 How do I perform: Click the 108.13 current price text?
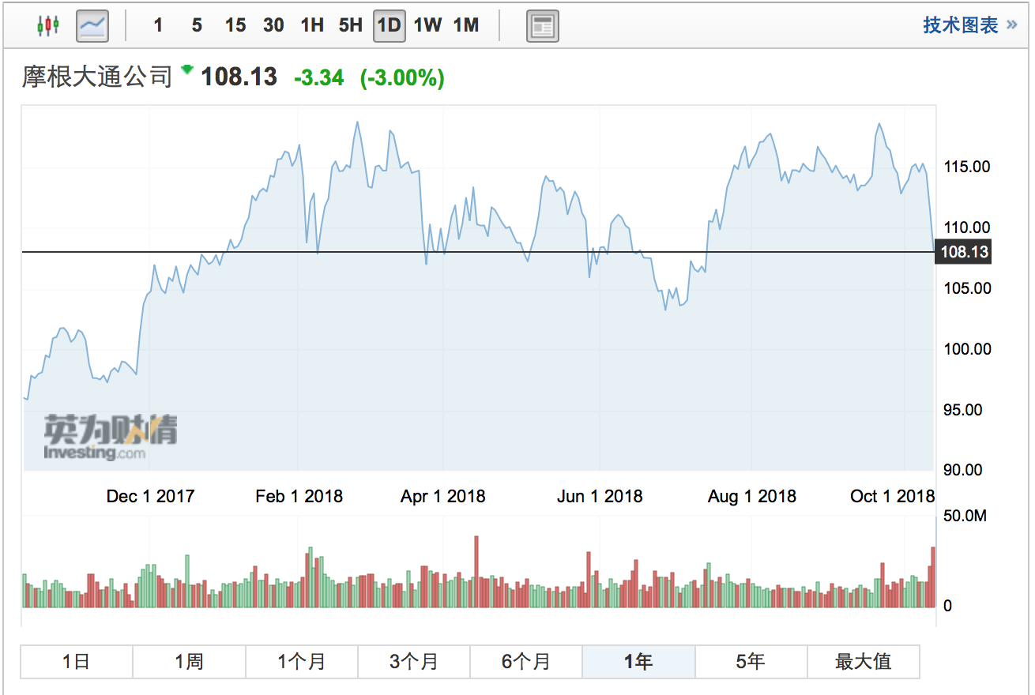click(239, 77)
